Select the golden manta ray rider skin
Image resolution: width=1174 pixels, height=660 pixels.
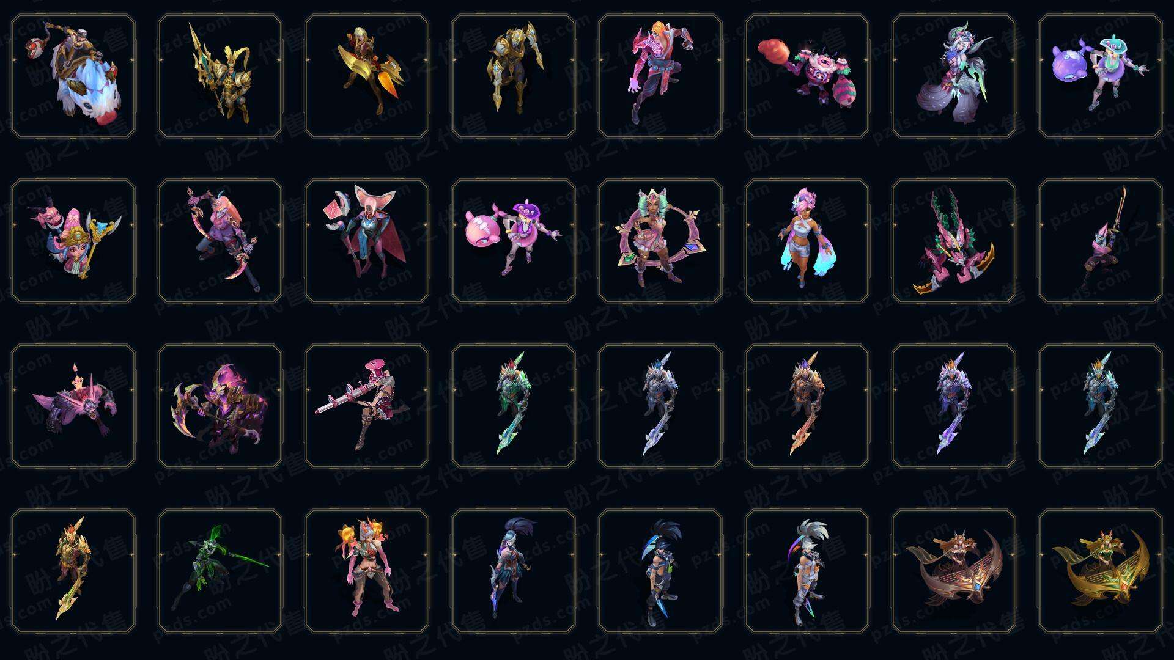pos(1101,571)
